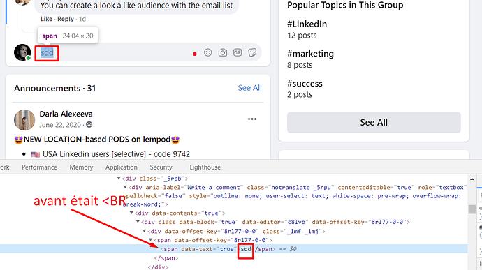Click Daria Alexeeva's profile picture

tap(24, 120)
